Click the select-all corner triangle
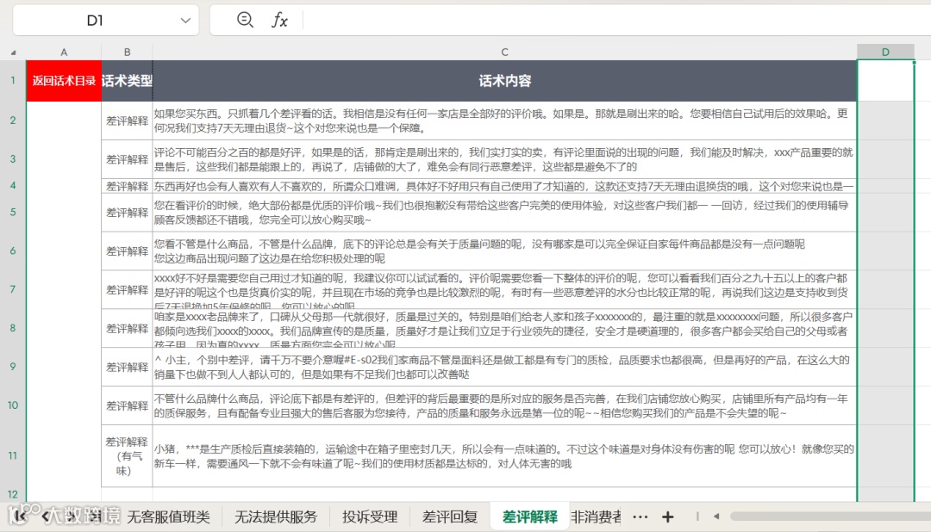931x532 pixels. point(13,53)
